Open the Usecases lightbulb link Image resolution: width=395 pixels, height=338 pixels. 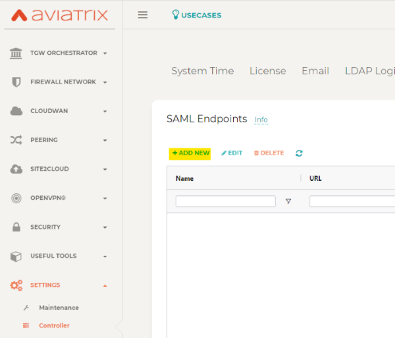(x=196, y=15)
